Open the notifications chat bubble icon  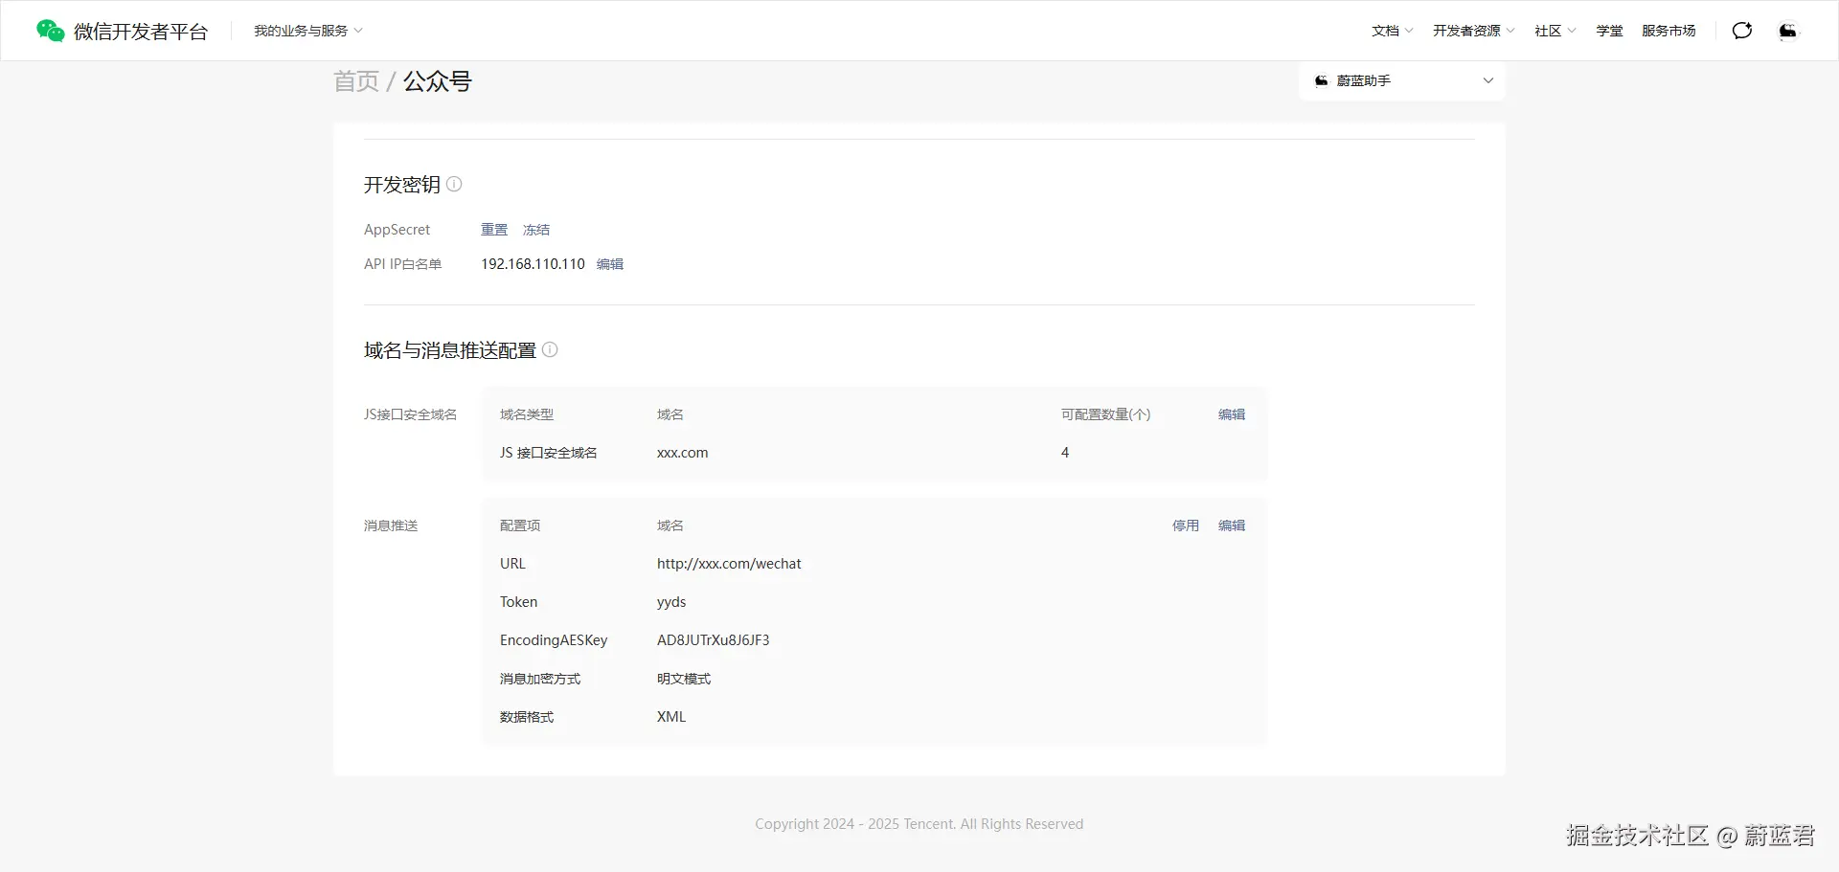[1742, 31]
